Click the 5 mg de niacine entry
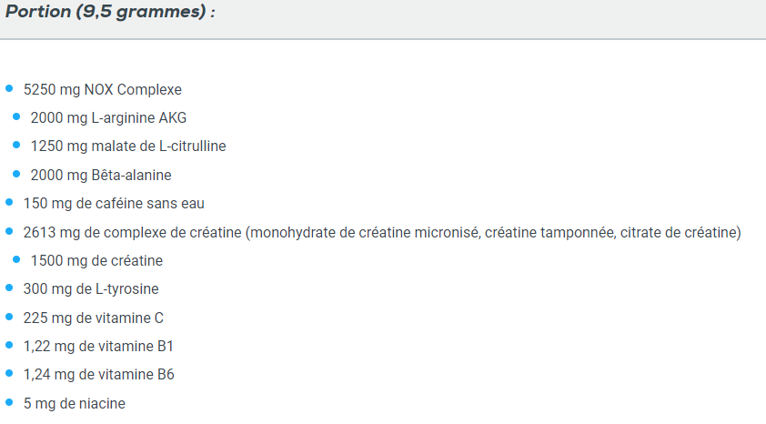Screen dimensions: 766x424 tap(75, 403)
